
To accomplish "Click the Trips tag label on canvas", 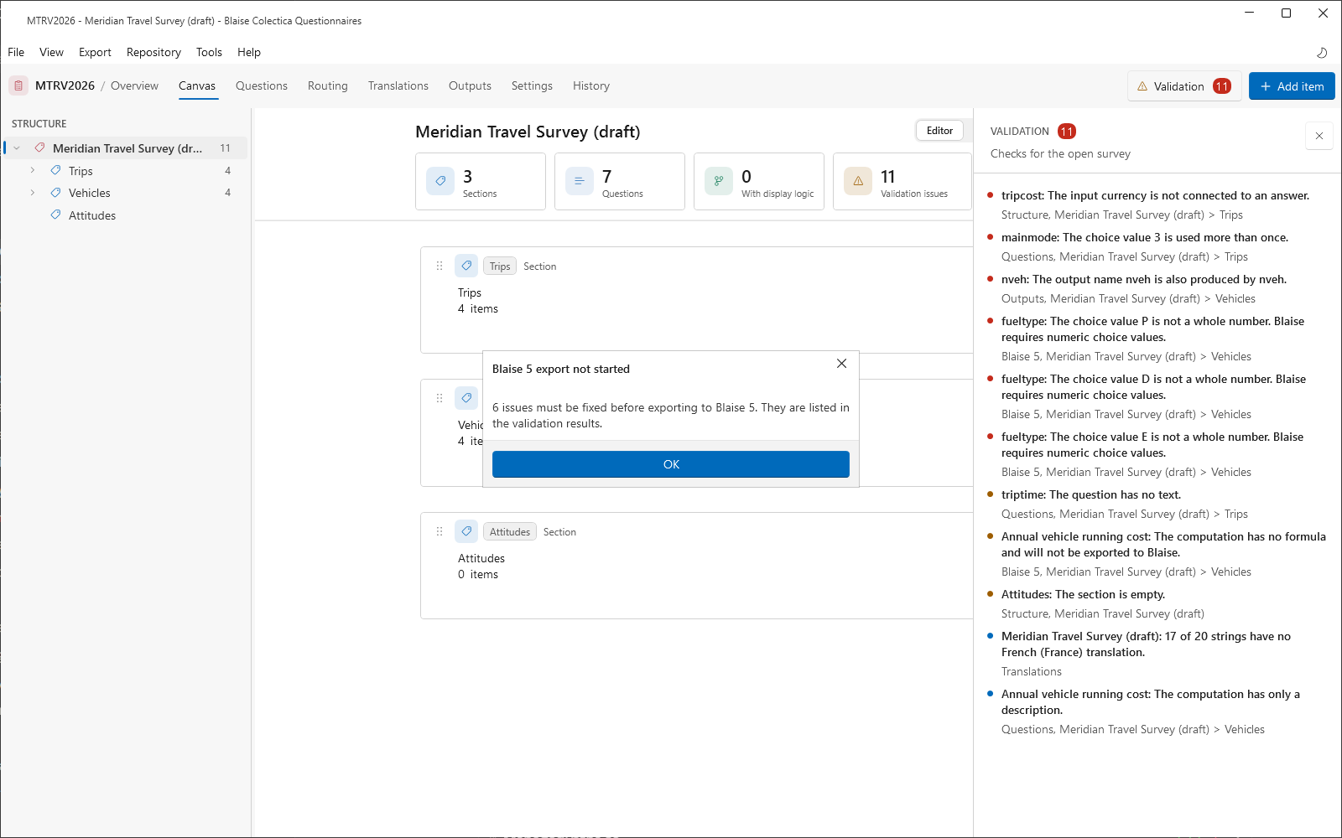I will (x=500, y=266).
